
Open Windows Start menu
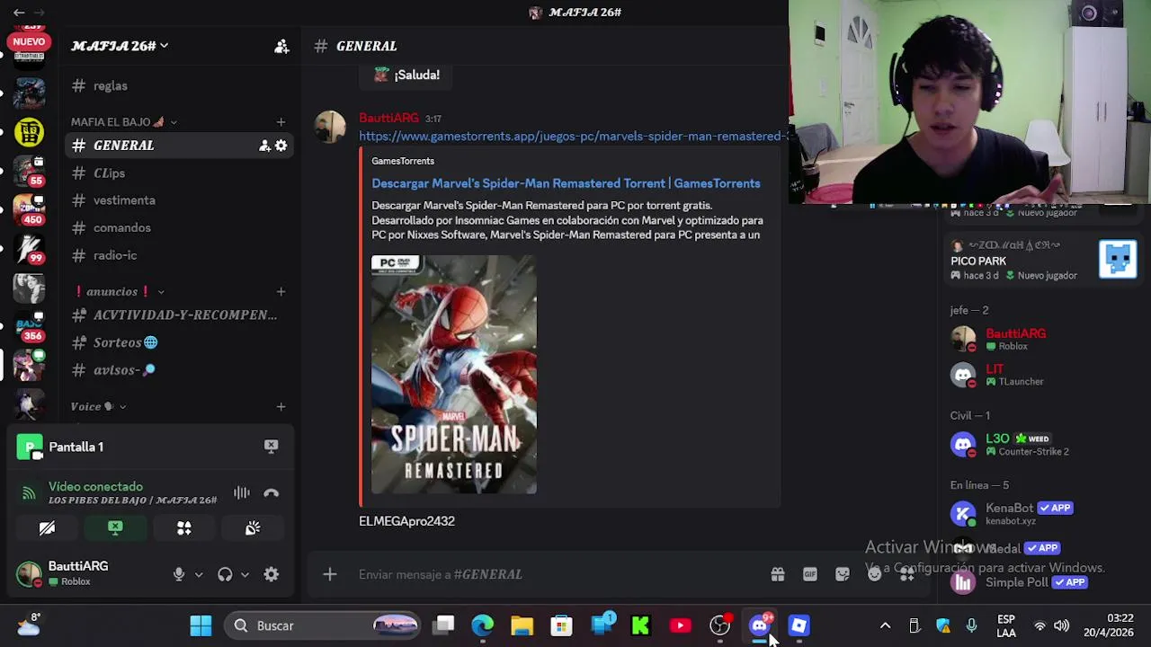pyautogui.click(x=201, y=625)
